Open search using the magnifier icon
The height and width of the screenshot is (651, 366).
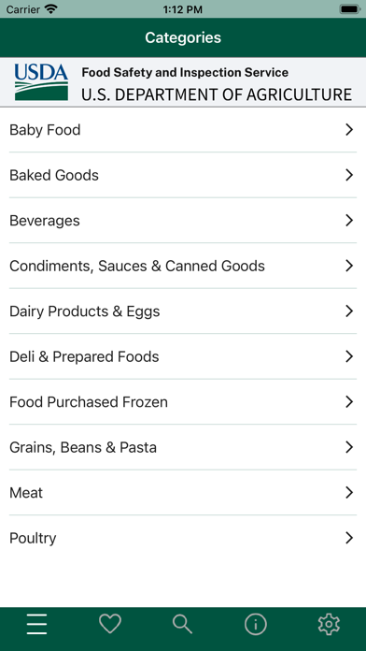click(x=182, y=624)
